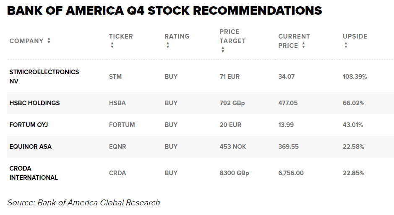Click the Company column header text

26,41
